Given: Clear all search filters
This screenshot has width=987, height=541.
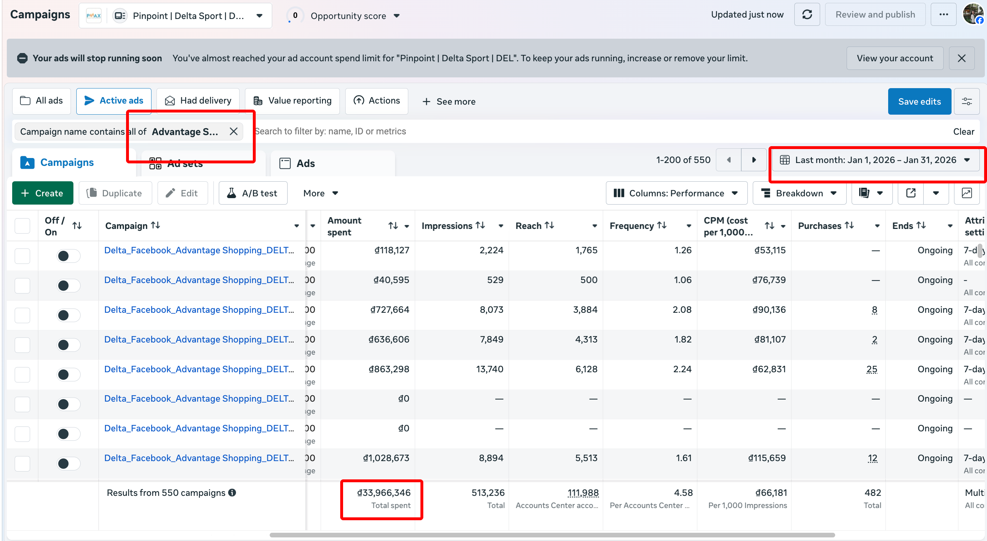Looking at the screenshot, I should click(x=964, y=131).
